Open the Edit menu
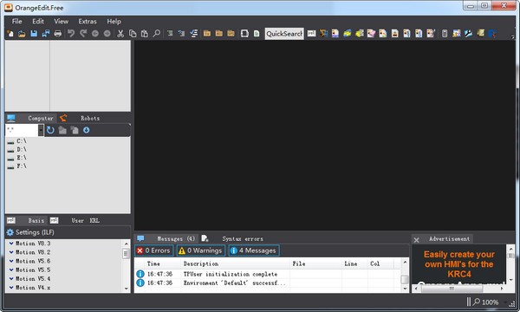The image size is (520, 312). click(38, 21)
